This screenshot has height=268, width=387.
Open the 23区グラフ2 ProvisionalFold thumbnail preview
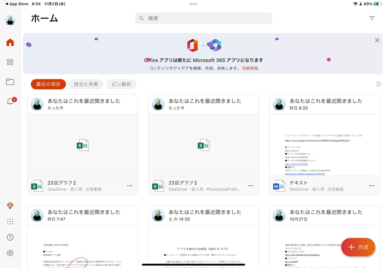pos(204,145)
